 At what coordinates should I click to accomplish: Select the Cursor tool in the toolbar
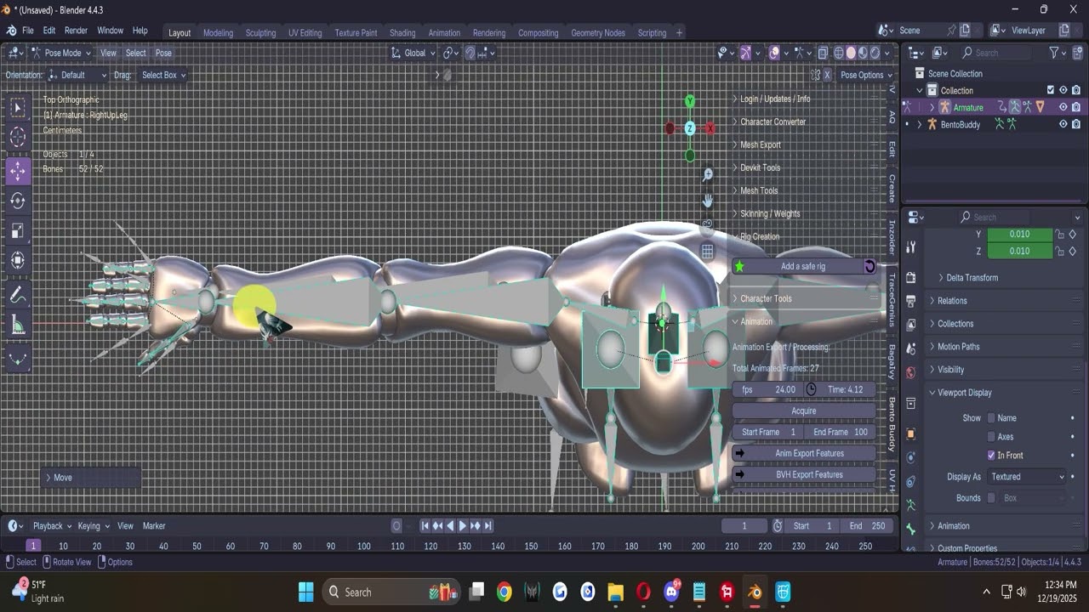point(18,138)
